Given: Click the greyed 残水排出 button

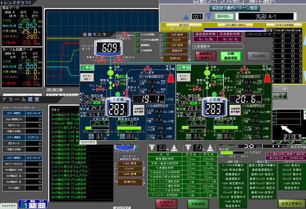Looking at the screenshot, I should pyautogui.click(x=259, y=56).
